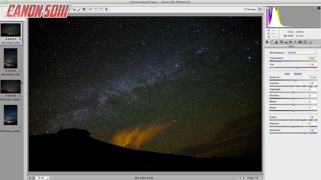Go to previous image arrow
This screenshot has height=180, width=321.
click(x=240, y=178)
